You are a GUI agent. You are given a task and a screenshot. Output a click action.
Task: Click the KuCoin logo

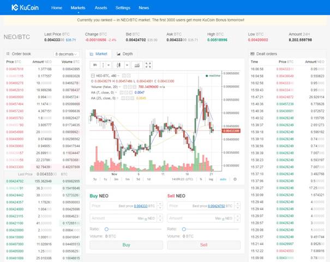(25, 8)
